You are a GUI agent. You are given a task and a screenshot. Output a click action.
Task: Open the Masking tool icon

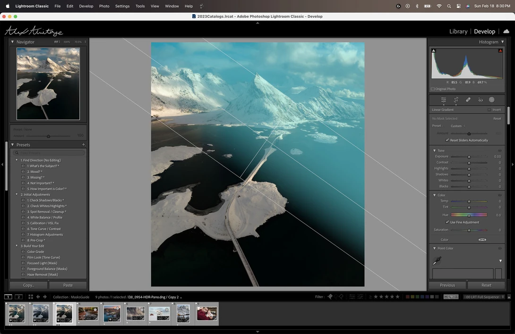[x=492, y=100]
